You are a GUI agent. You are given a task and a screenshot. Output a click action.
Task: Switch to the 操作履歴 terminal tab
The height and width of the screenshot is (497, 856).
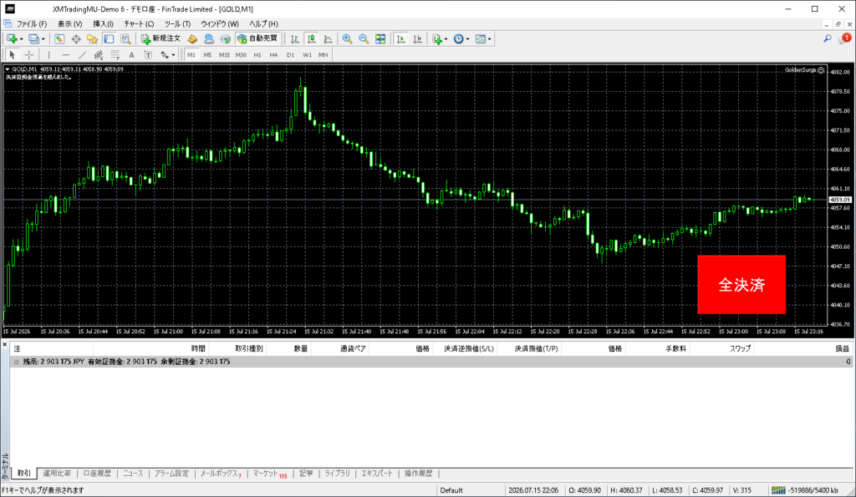coord(418,474)
